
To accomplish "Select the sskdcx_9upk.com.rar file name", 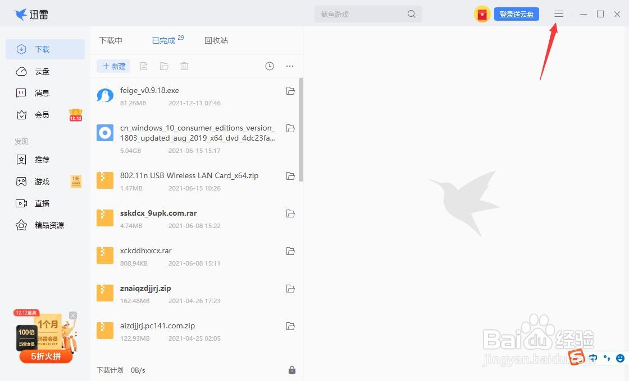I will coord(158,213).
